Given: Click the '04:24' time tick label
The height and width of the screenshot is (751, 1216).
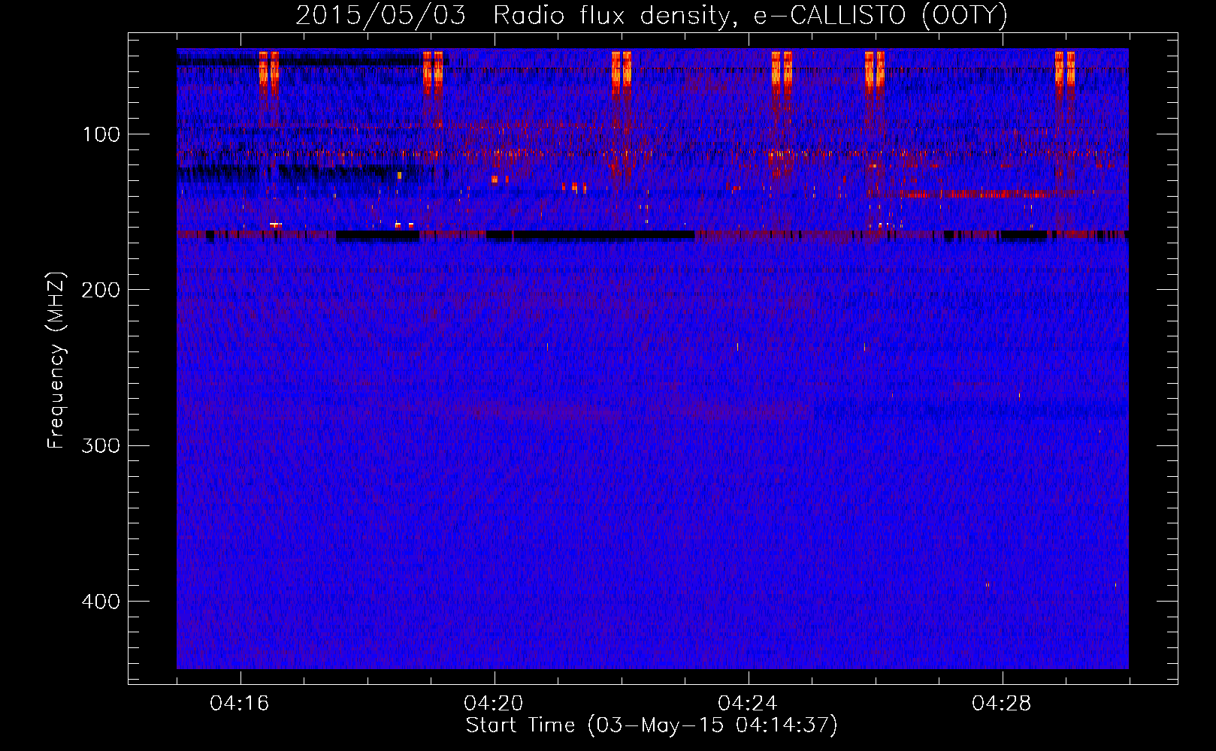Looking at the screenshot, I should point(748,704).
